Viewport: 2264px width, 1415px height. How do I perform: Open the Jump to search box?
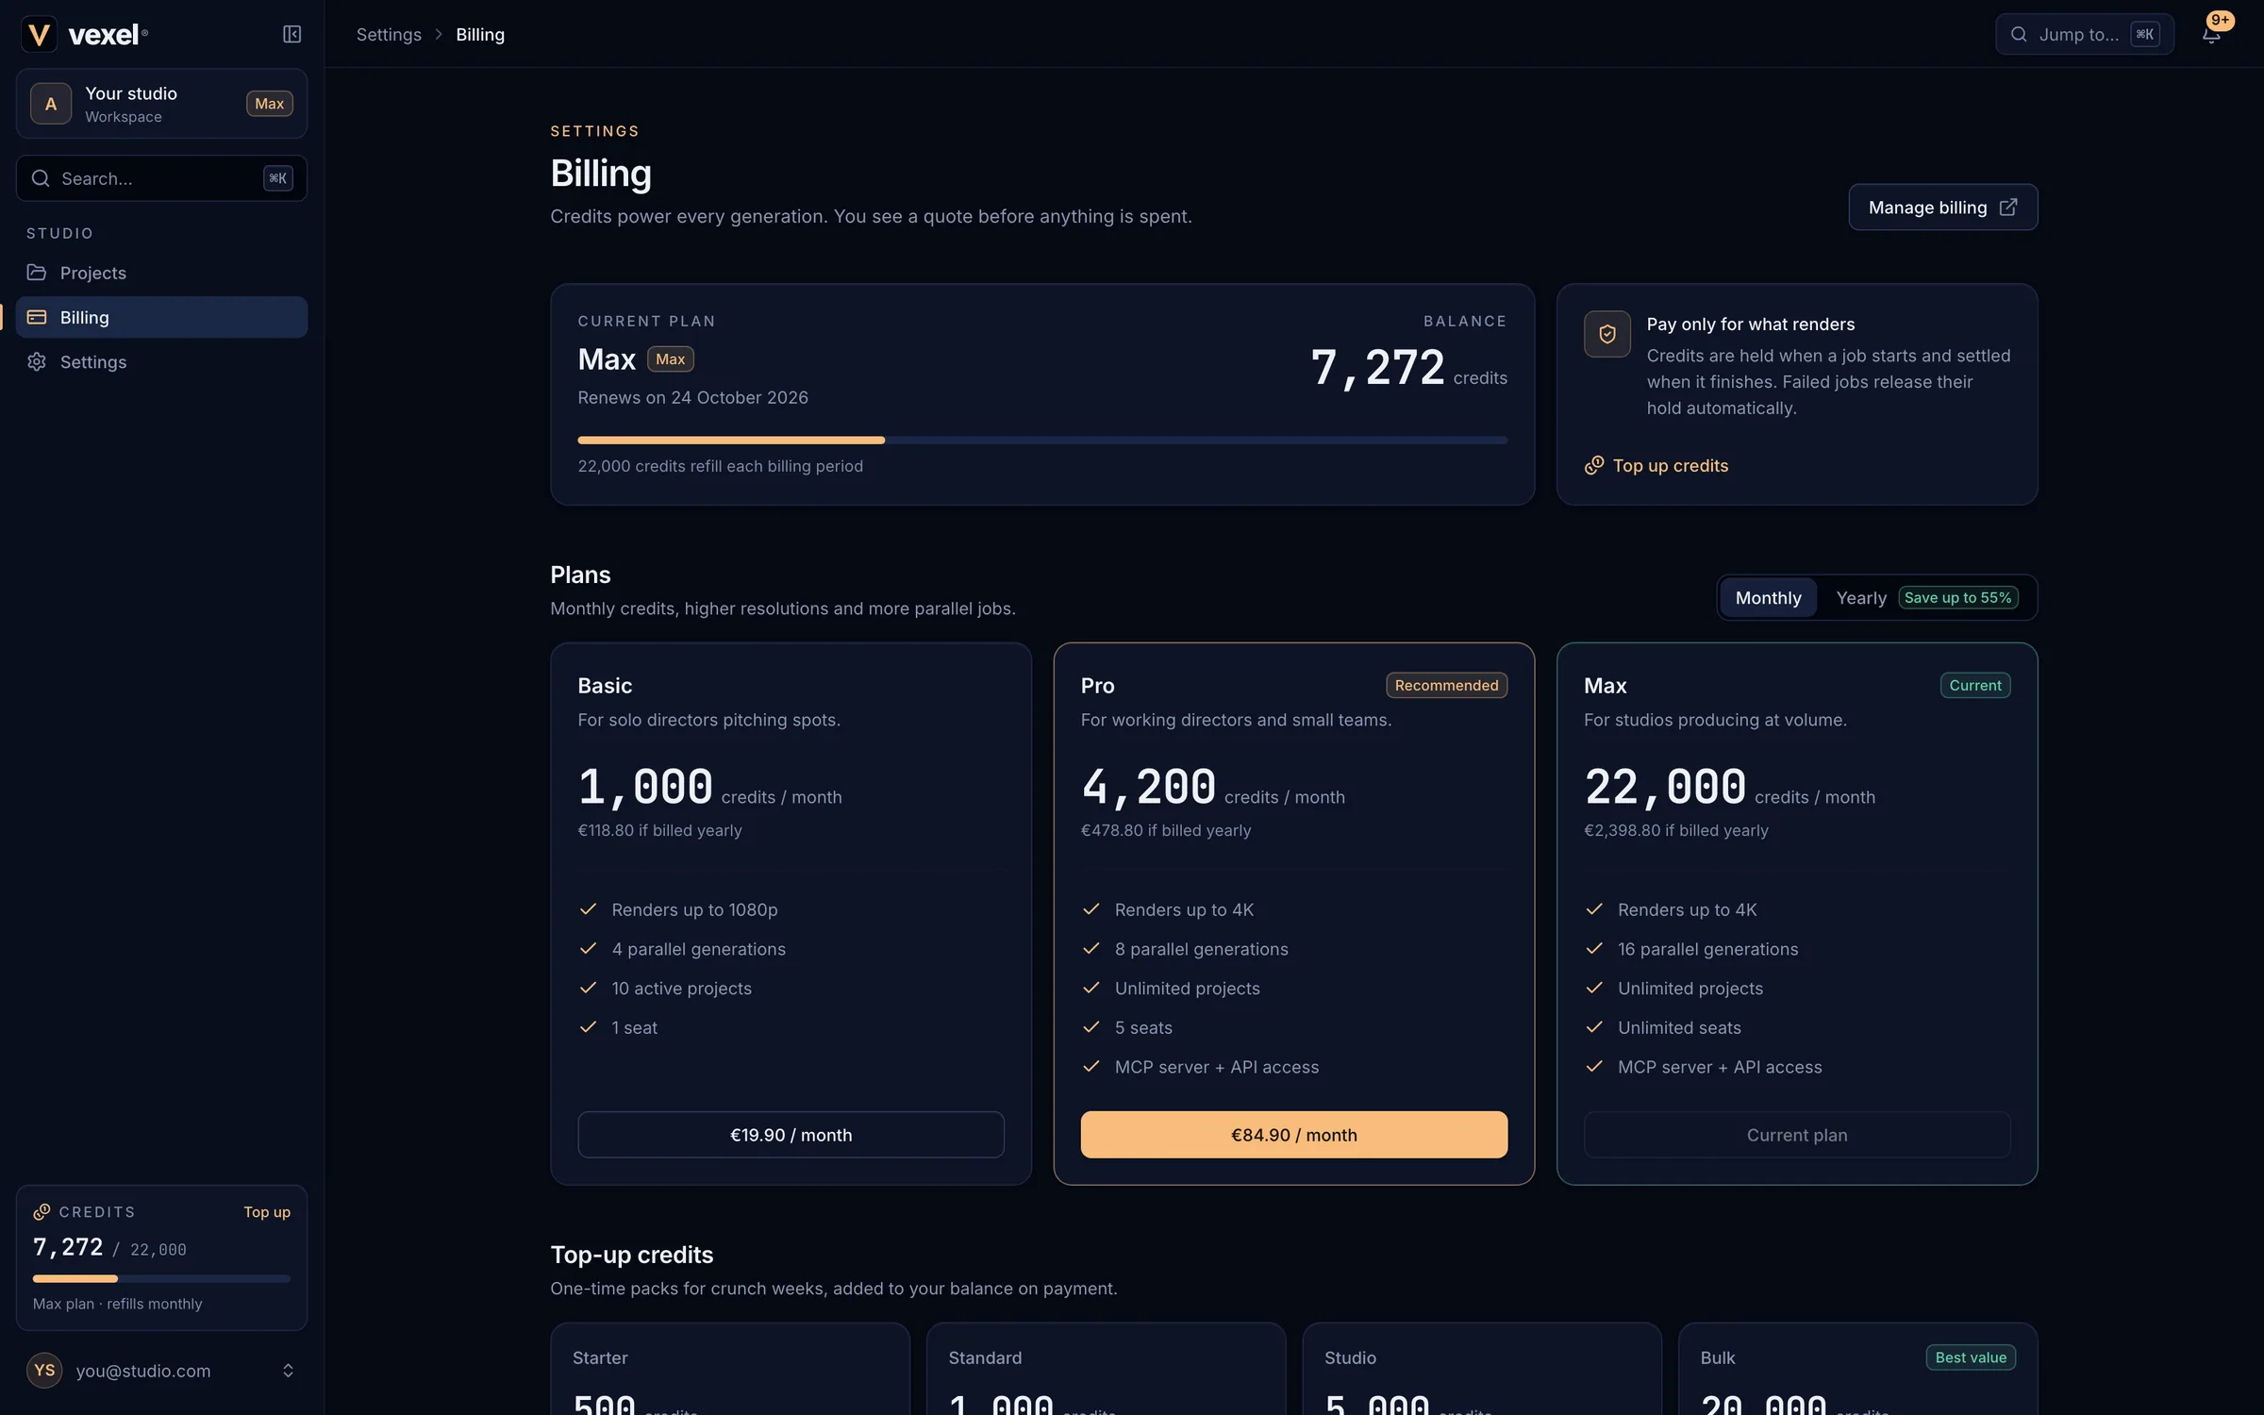(2084, 35)
